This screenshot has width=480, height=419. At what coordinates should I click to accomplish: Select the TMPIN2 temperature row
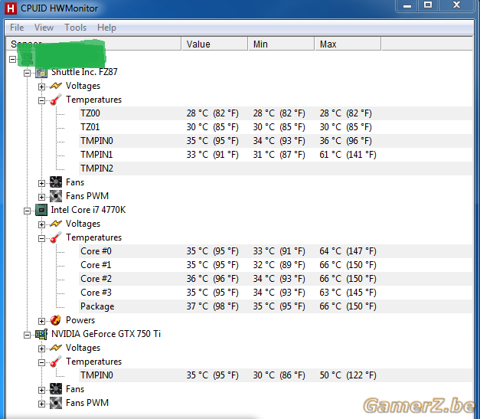pos(276,169)
